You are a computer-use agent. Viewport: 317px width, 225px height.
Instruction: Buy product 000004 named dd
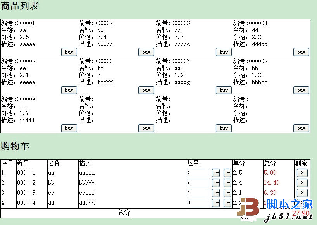tap(301, 52)
